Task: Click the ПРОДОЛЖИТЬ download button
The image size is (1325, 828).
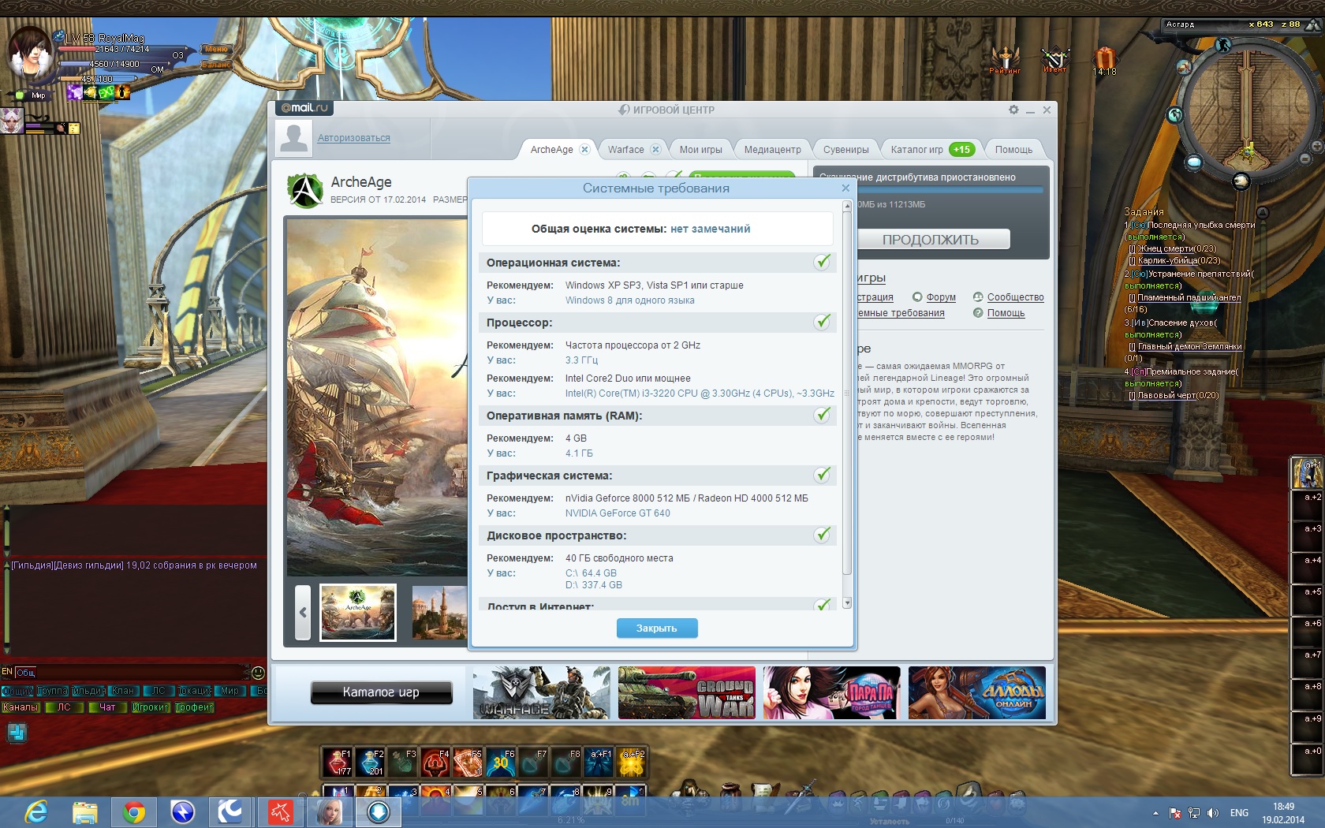Action: tap(931, 240)
